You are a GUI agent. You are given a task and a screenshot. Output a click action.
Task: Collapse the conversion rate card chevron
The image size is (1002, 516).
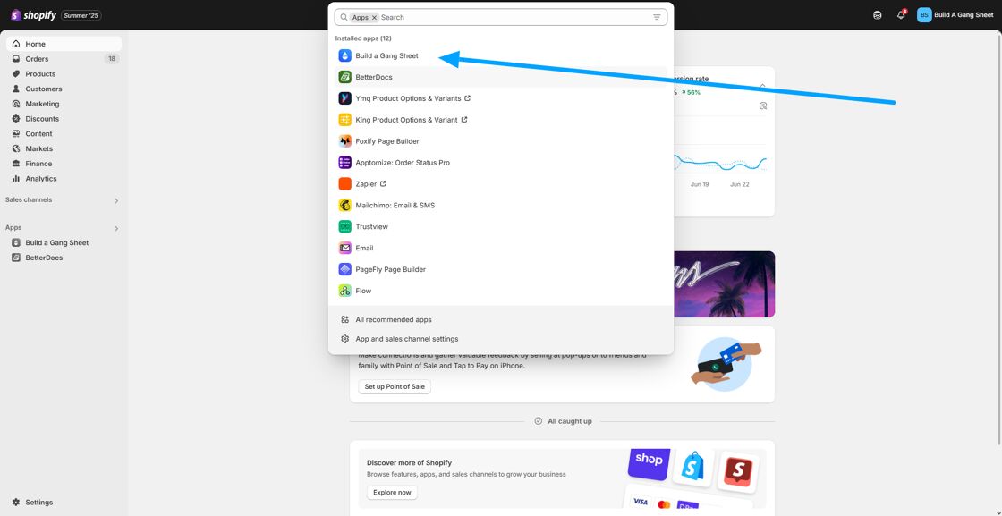(x=762, y=86)
